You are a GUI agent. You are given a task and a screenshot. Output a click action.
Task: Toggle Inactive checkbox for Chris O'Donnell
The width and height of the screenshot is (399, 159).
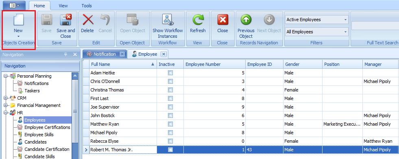pyautogui.click(x=170, y=81)
